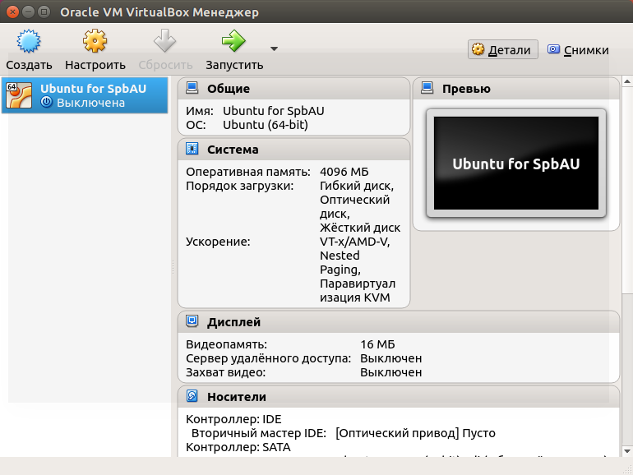Click the Система chip icon
Screen dimensions: 633x475
pyautogui.click(x=192, y=150)
